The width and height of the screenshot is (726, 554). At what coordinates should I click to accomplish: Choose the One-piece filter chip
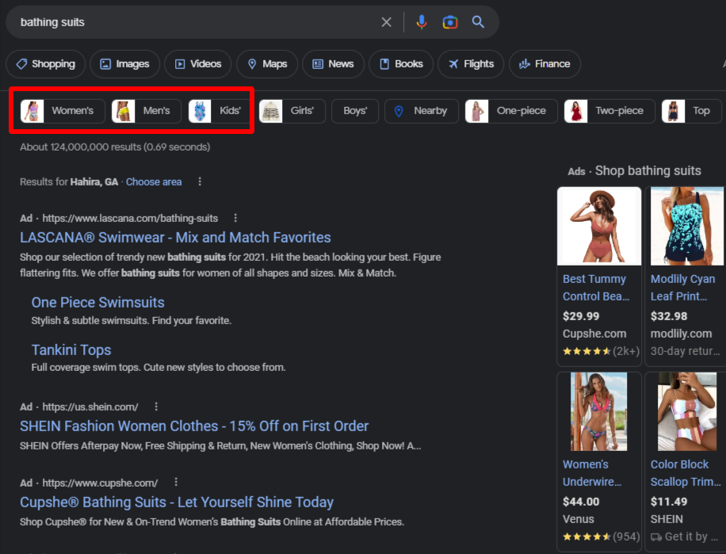tap(511, 111)
